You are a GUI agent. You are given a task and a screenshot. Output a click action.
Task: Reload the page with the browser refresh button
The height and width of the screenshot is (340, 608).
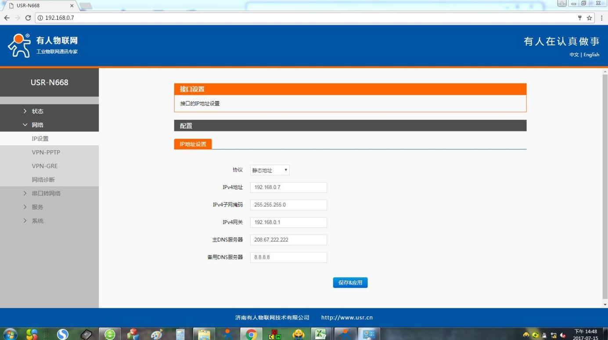28,18
